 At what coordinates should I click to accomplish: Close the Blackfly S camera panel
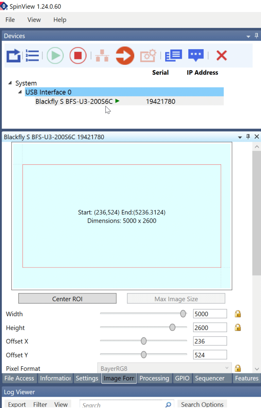pyautogui.click(x=257, y=137)
